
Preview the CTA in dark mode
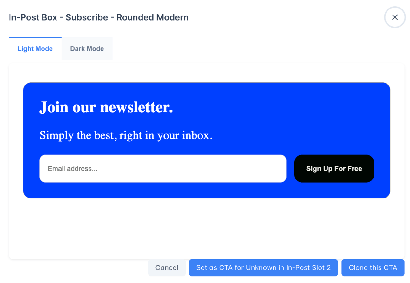point(87,49)
